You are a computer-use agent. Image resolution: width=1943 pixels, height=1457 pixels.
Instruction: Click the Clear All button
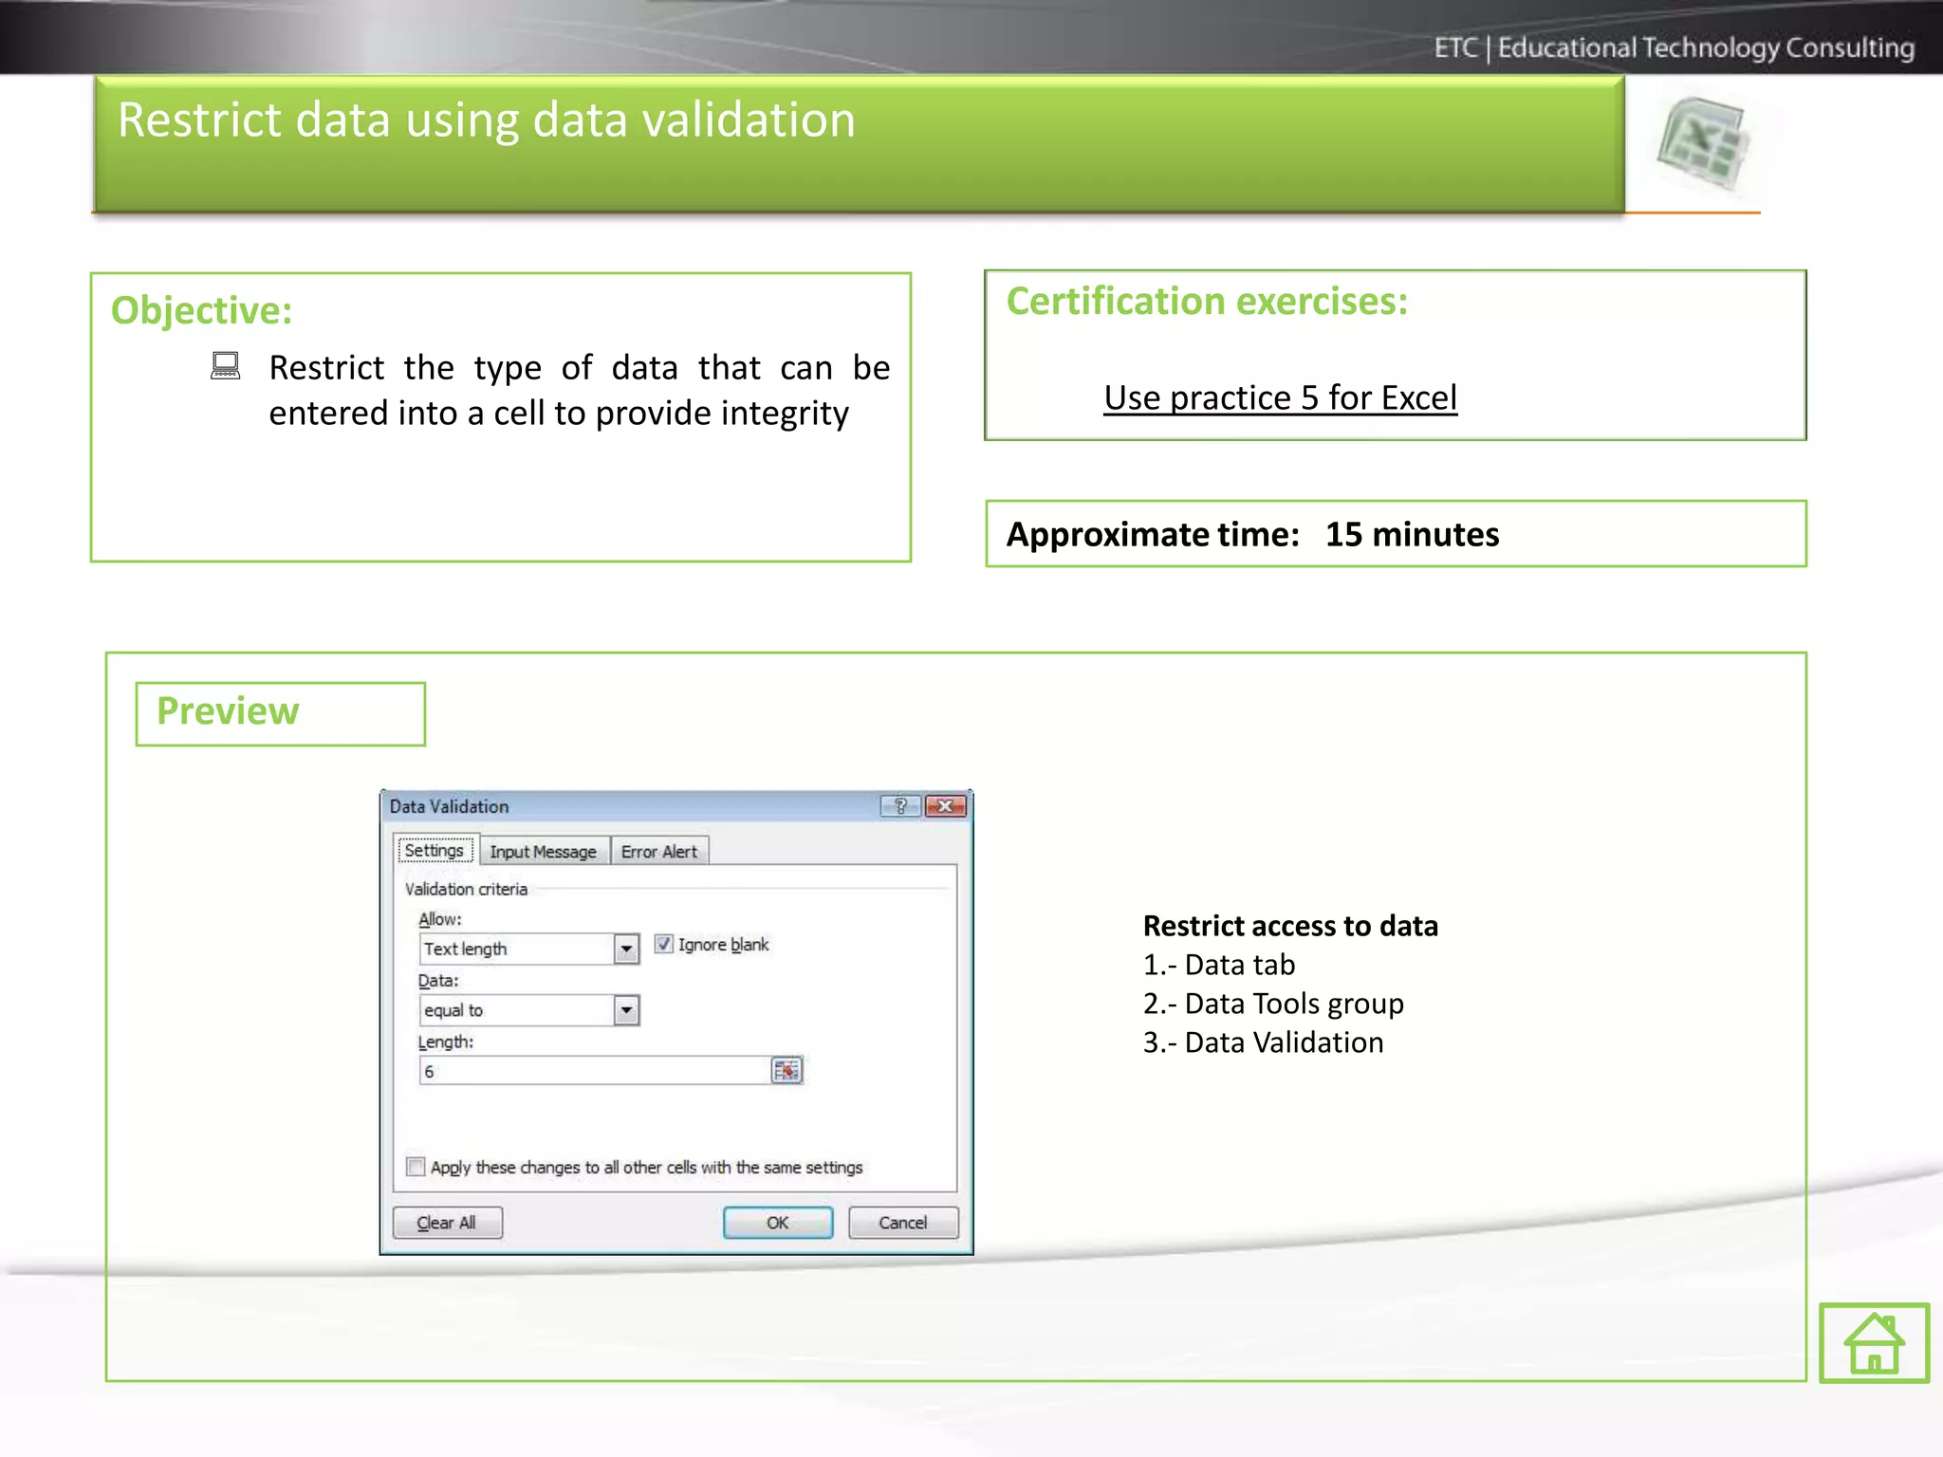pyautogui.click(x=447, y=1223)
